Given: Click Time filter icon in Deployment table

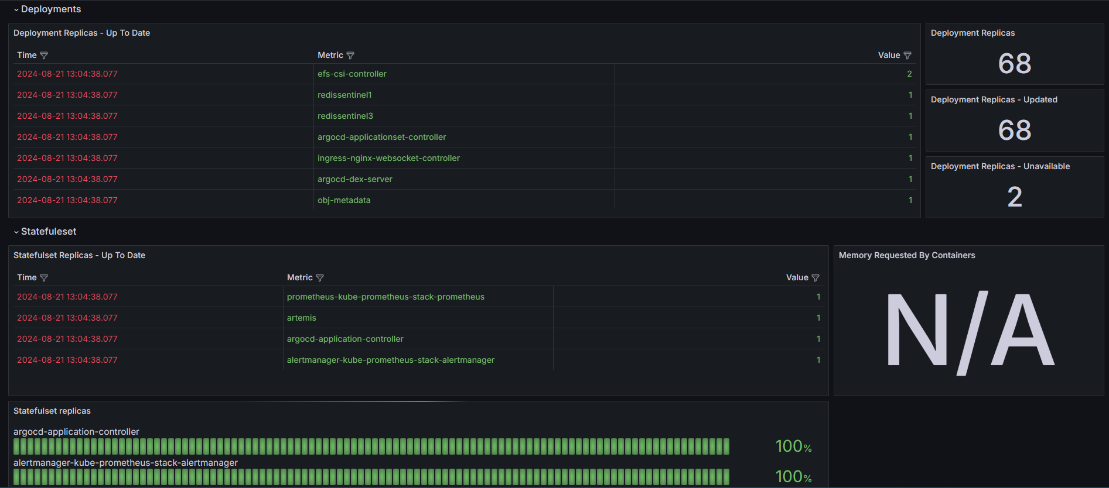Looking at the screenshot, I should 44,56.
